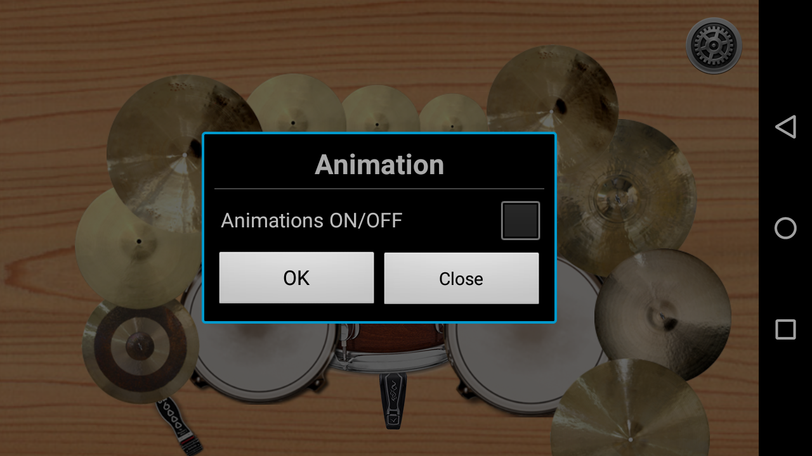
Task: Strike the dark cymbal on the right side
Action: [662, 315]
